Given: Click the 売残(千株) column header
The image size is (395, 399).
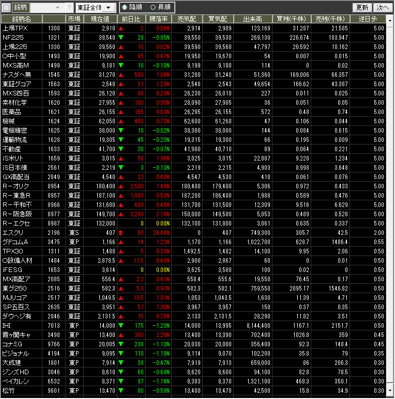Looking at the screenshot, I should tap(330, 19).
